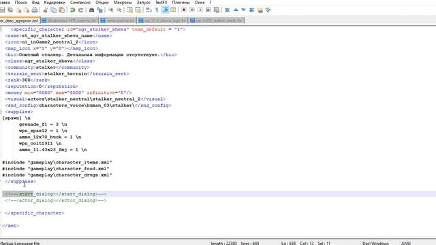Open the Макросы menu

pyautogui.click(x=123, y=3)
